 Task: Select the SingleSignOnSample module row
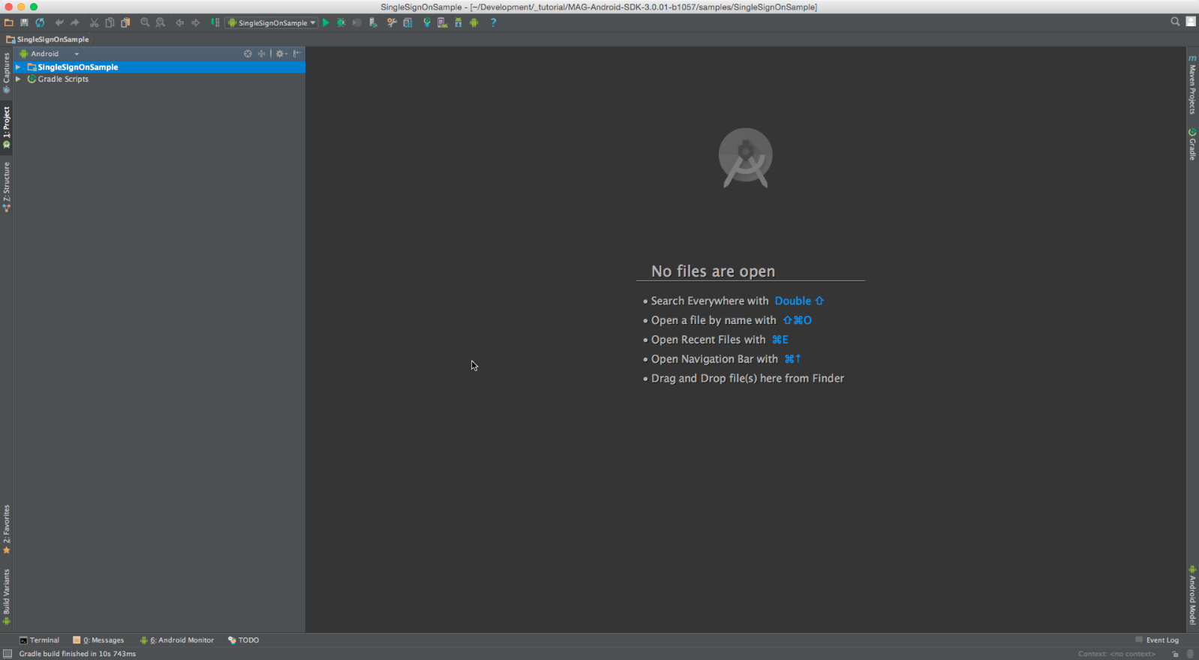[159, 67]
